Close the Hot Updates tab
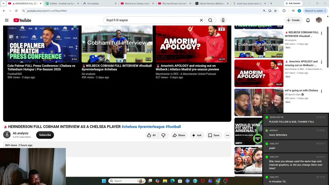329x185 pixels. click(x=115, y=4)
